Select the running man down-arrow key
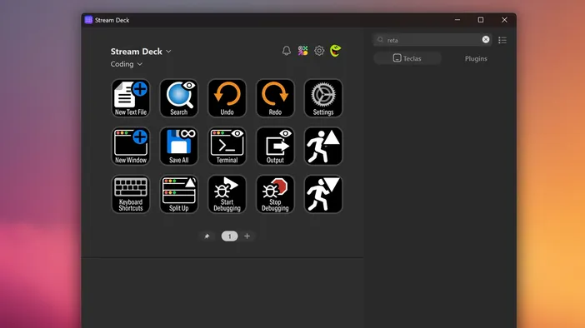Viewport: 585px width, 328px height. pyautogui.click(x=323, y=194)
